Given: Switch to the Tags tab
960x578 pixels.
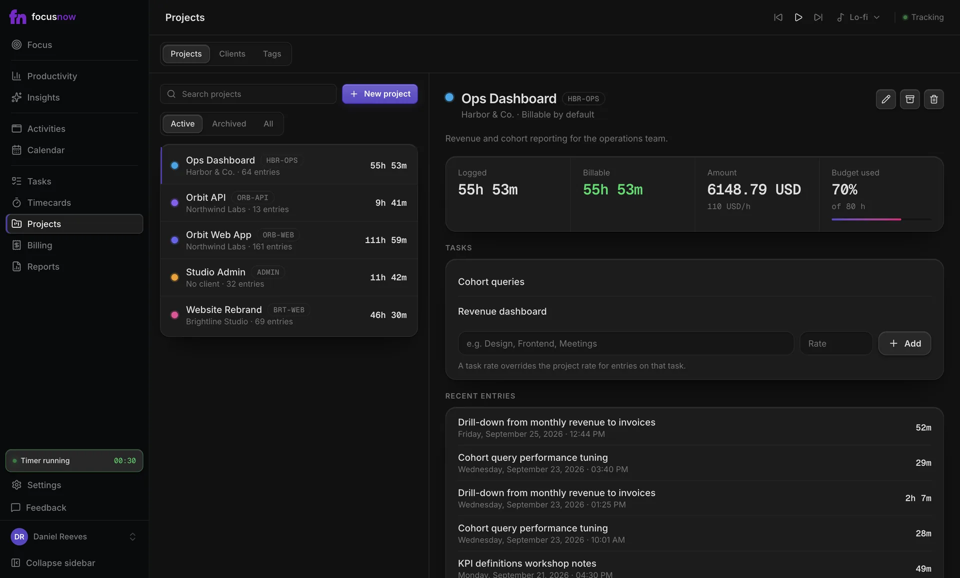Looking at the screenshot, I should [x=272, y=54].
